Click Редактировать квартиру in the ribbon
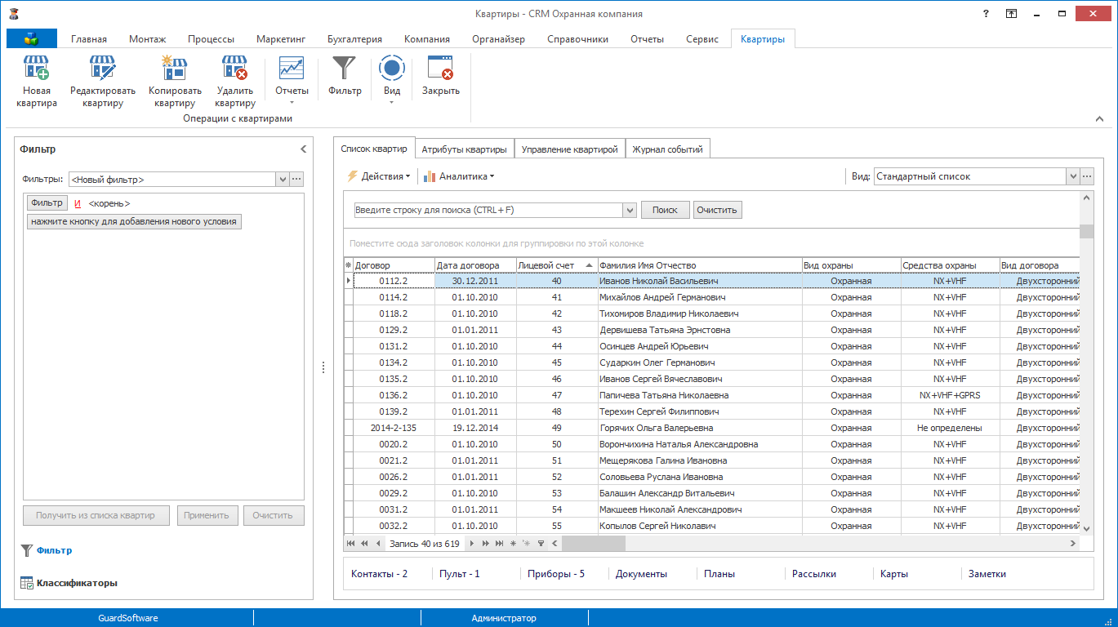Viewport: 1118px width, 627px height. click(x=103, y=82)
